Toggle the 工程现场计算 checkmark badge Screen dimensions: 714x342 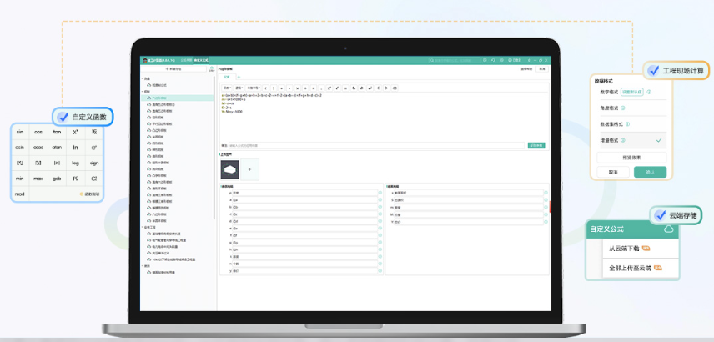coord(653,71)
